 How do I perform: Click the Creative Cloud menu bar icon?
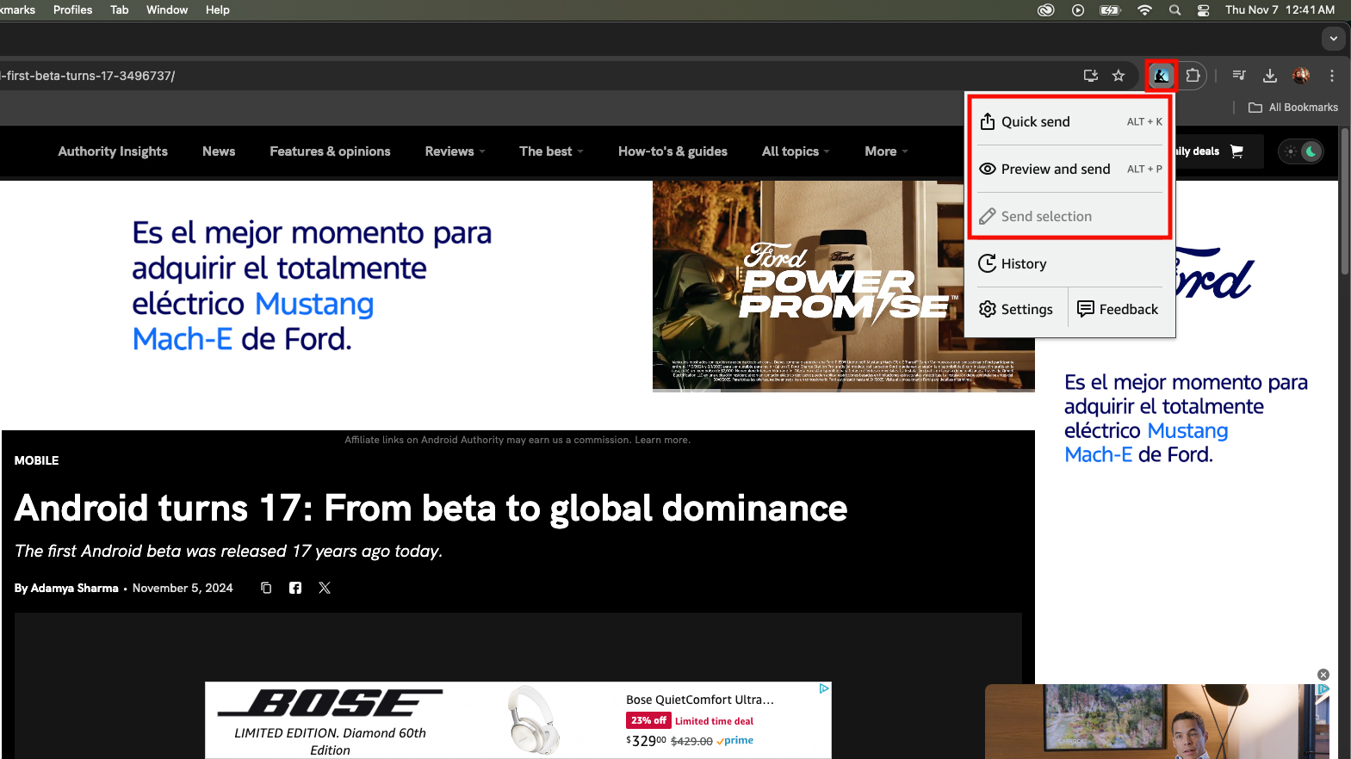click(1046, 10)
